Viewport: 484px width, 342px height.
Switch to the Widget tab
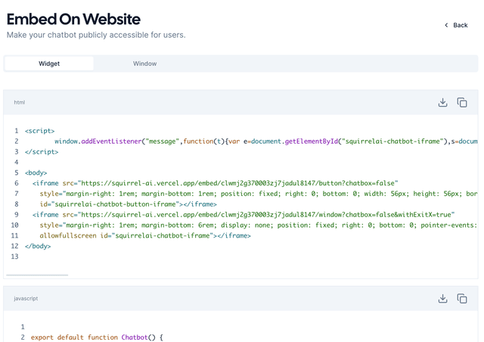(49, 64)
